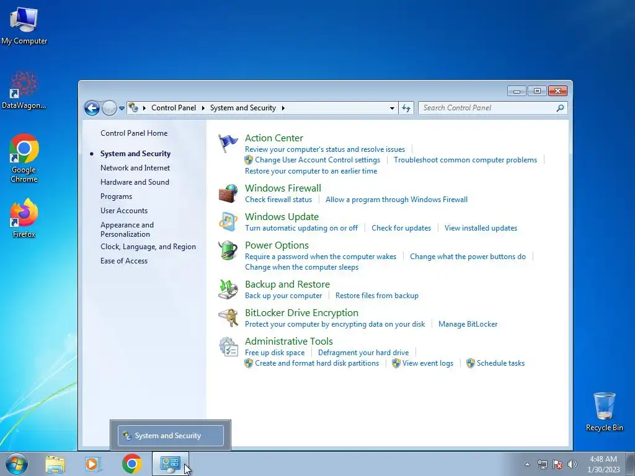Click the Power Options battery icon
Screen dimensions: 635x476
[228, 250]
